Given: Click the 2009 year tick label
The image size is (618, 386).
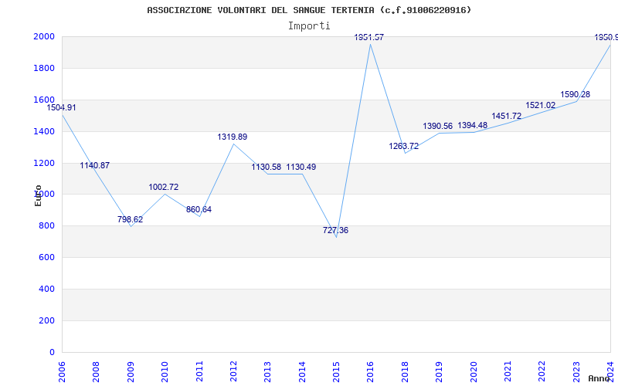Looking at the screenshot, I should 131,370.
